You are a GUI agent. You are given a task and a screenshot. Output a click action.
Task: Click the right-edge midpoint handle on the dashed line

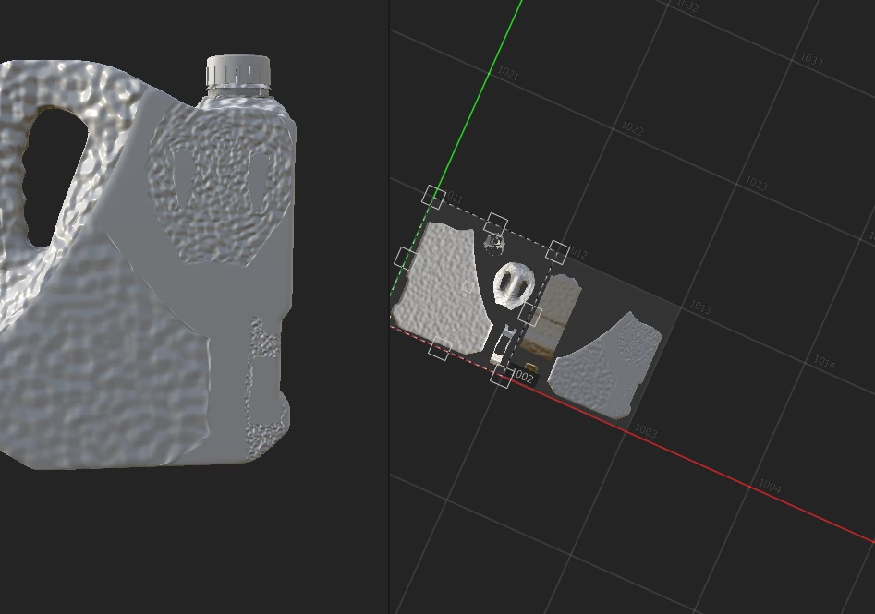tap(529, 315)
